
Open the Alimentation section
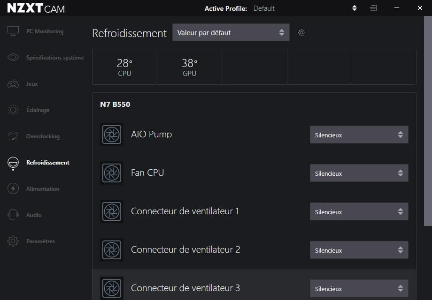tap(43, 189)
